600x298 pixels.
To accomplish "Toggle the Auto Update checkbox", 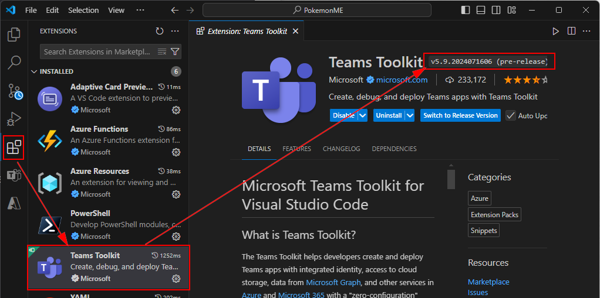I will pos(510,115).
